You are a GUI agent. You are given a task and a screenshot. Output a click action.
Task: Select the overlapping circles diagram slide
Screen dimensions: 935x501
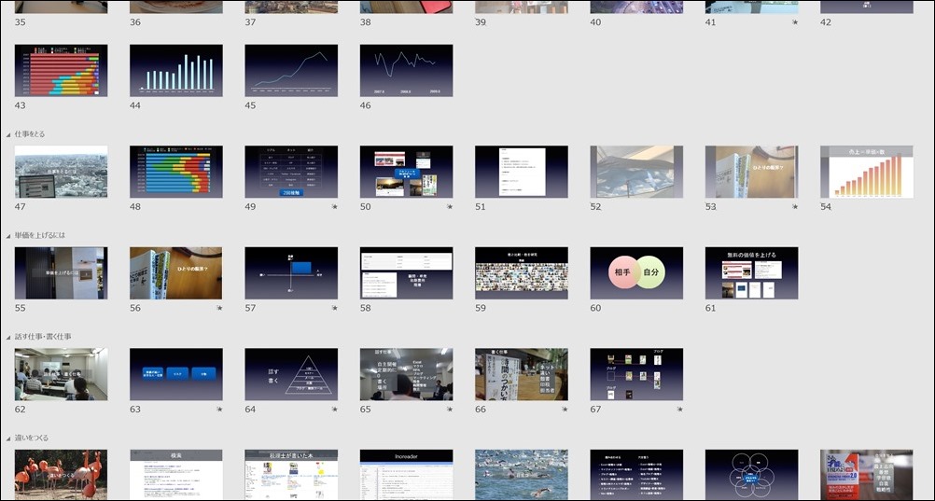tap(752, 475)
